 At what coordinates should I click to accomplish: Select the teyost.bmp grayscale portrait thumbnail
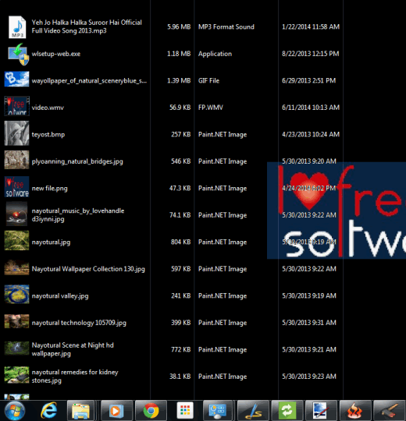click(x=16, y=133)
